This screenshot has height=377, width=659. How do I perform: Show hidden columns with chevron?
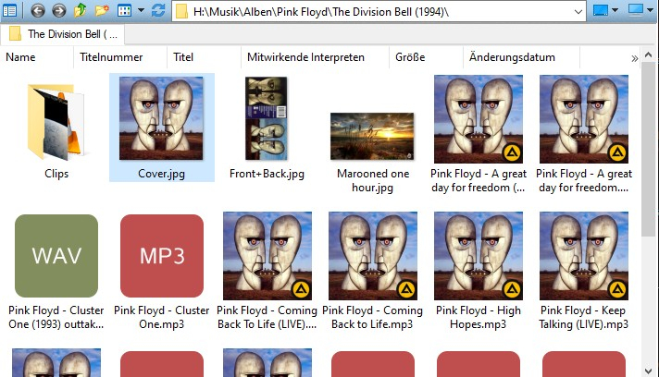click(634, 59)
